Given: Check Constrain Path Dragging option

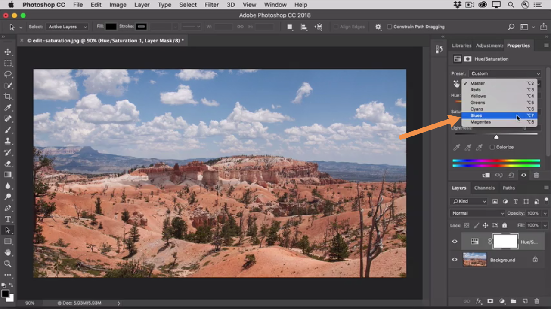Looking at the screenshot, I should 390,27.
